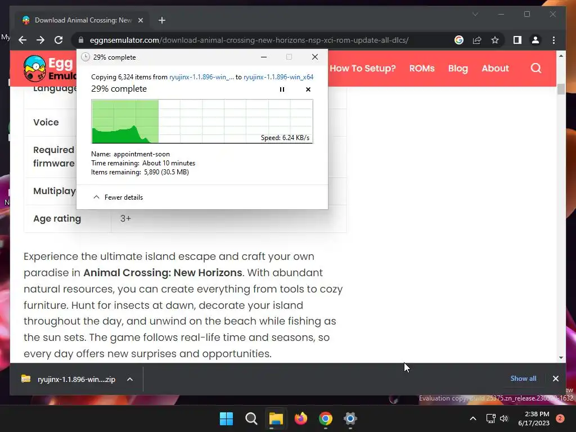Select Age rating table row label

click(57, 219)
